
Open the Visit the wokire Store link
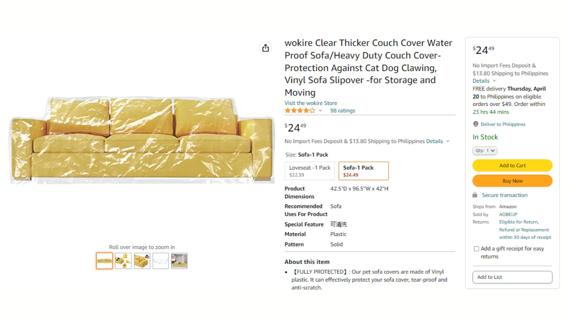311,103
